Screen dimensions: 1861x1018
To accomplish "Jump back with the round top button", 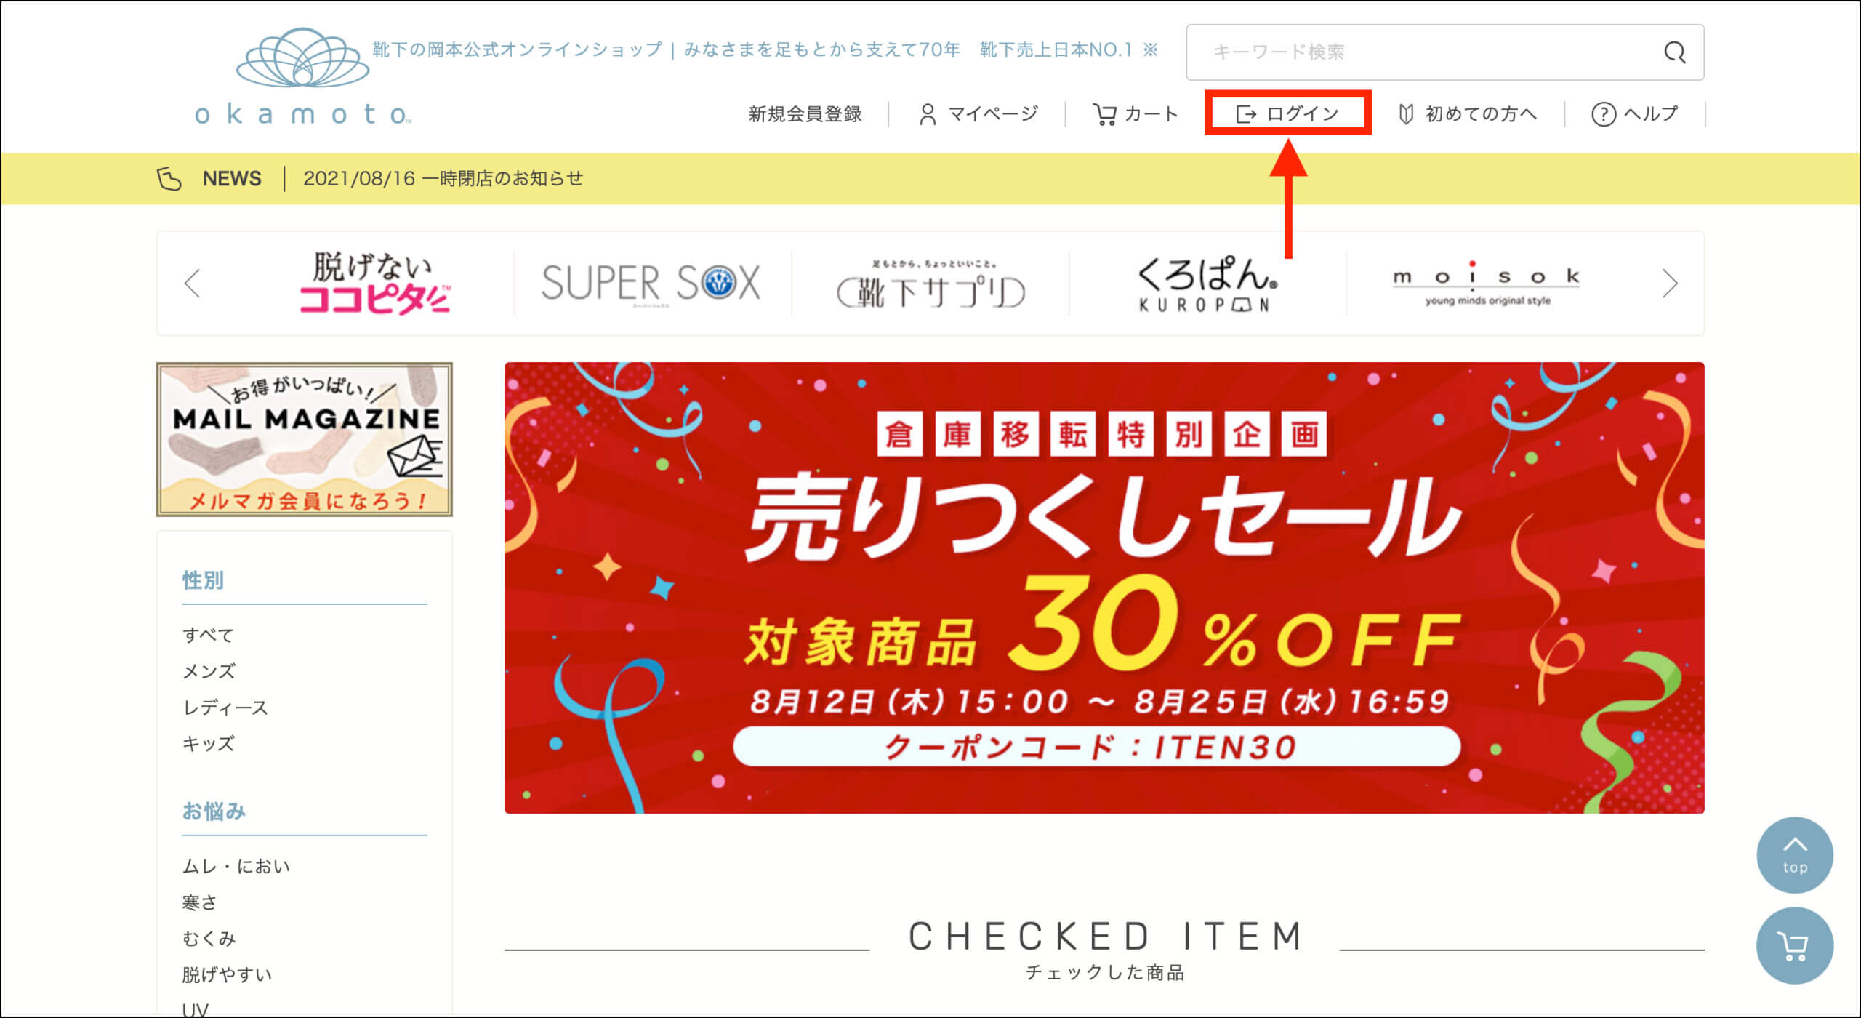I will [x=1794, y=854].
